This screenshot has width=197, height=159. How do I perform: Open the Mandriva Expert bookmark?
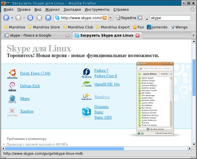tap(113, 27)
